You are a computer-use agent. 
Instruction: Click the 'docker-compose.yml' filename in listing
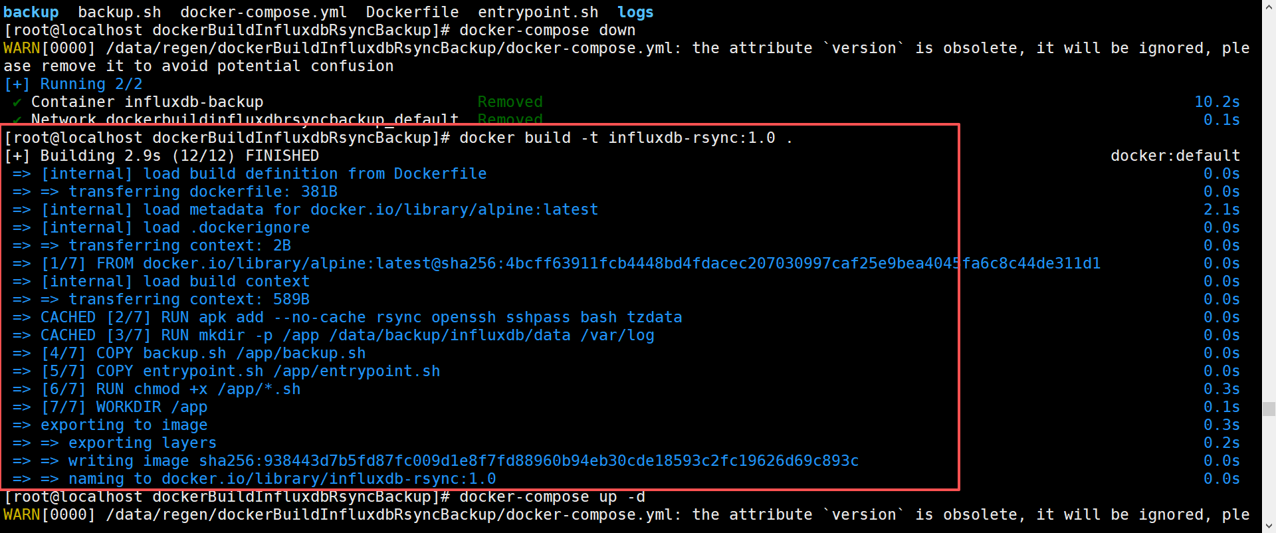click(x=263, y=13)
